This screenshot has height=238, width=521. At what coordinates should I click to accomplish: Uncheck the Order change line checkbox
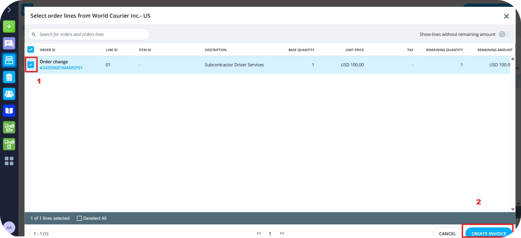pos(31,65)
